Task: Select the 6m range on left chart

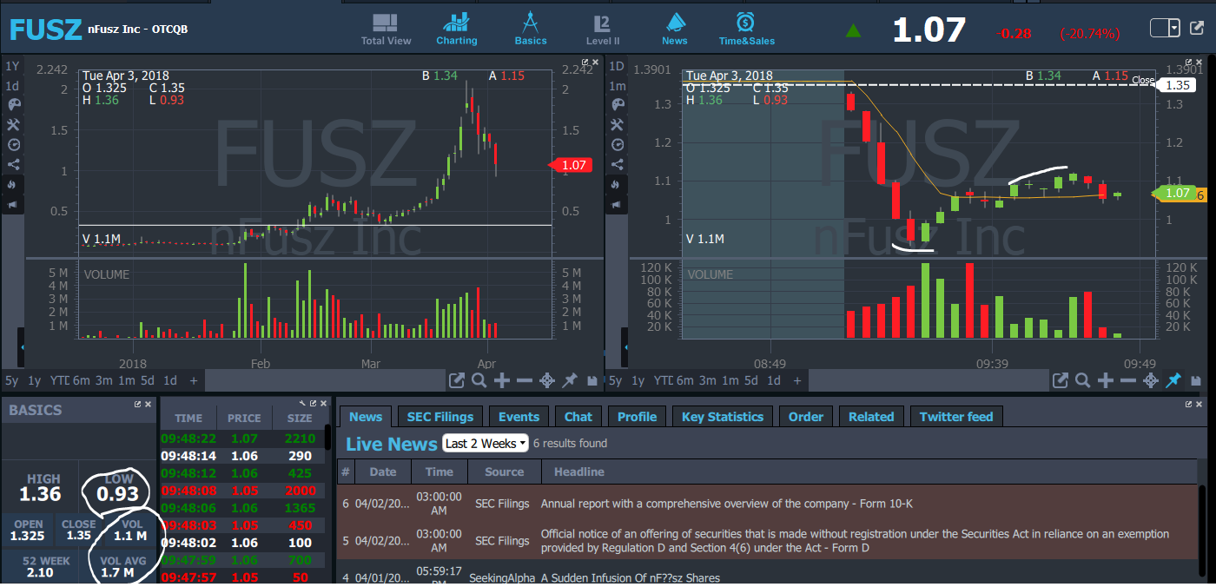Action: tap(81, 380)
